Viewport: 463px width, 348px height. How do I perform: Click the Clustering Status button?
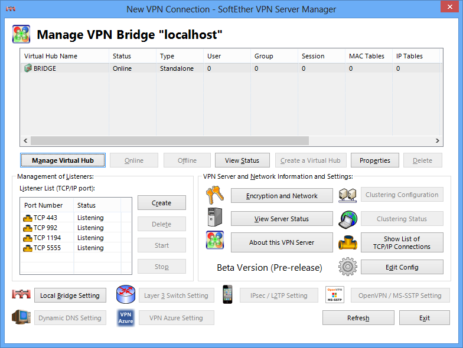click(402, 218)
